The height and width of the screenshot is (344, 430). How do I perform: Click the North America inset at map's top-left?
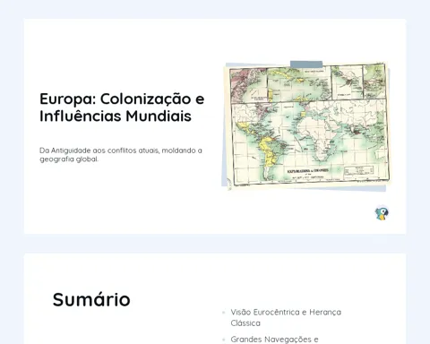pyautogui.click(x=248, y=85)
